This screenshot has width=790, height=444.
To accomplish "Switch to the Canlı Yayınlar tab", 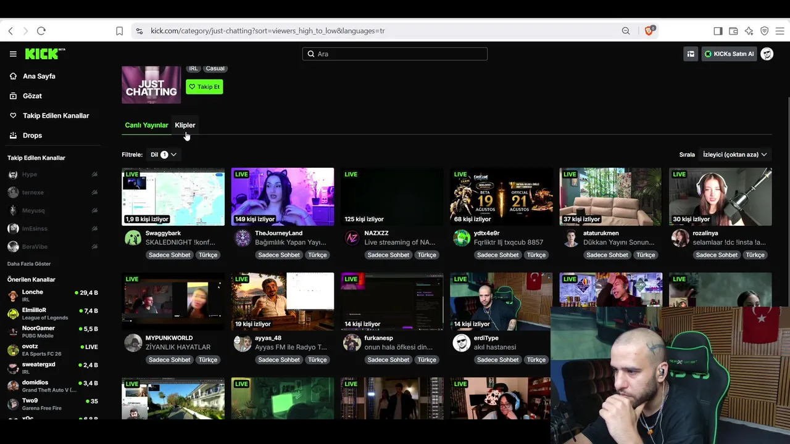I will click(x=146, y=125).
